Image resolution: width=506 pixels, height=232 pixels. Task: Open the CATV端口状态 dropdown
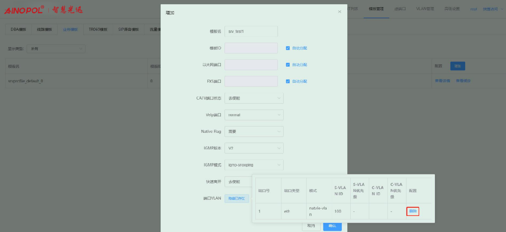click(x=254, y=98)
